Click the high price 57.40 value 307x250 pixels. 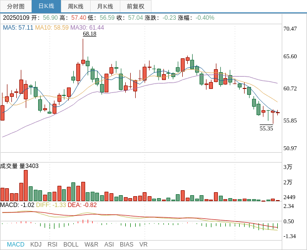point(79,18)
